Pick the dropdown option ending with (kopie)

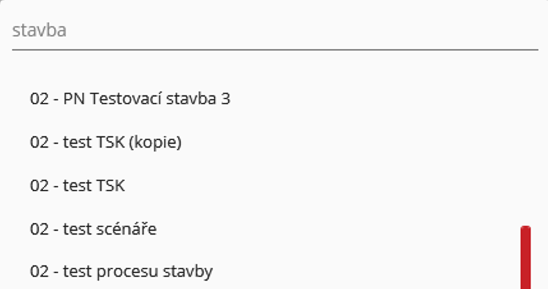(x=105, y=143)
